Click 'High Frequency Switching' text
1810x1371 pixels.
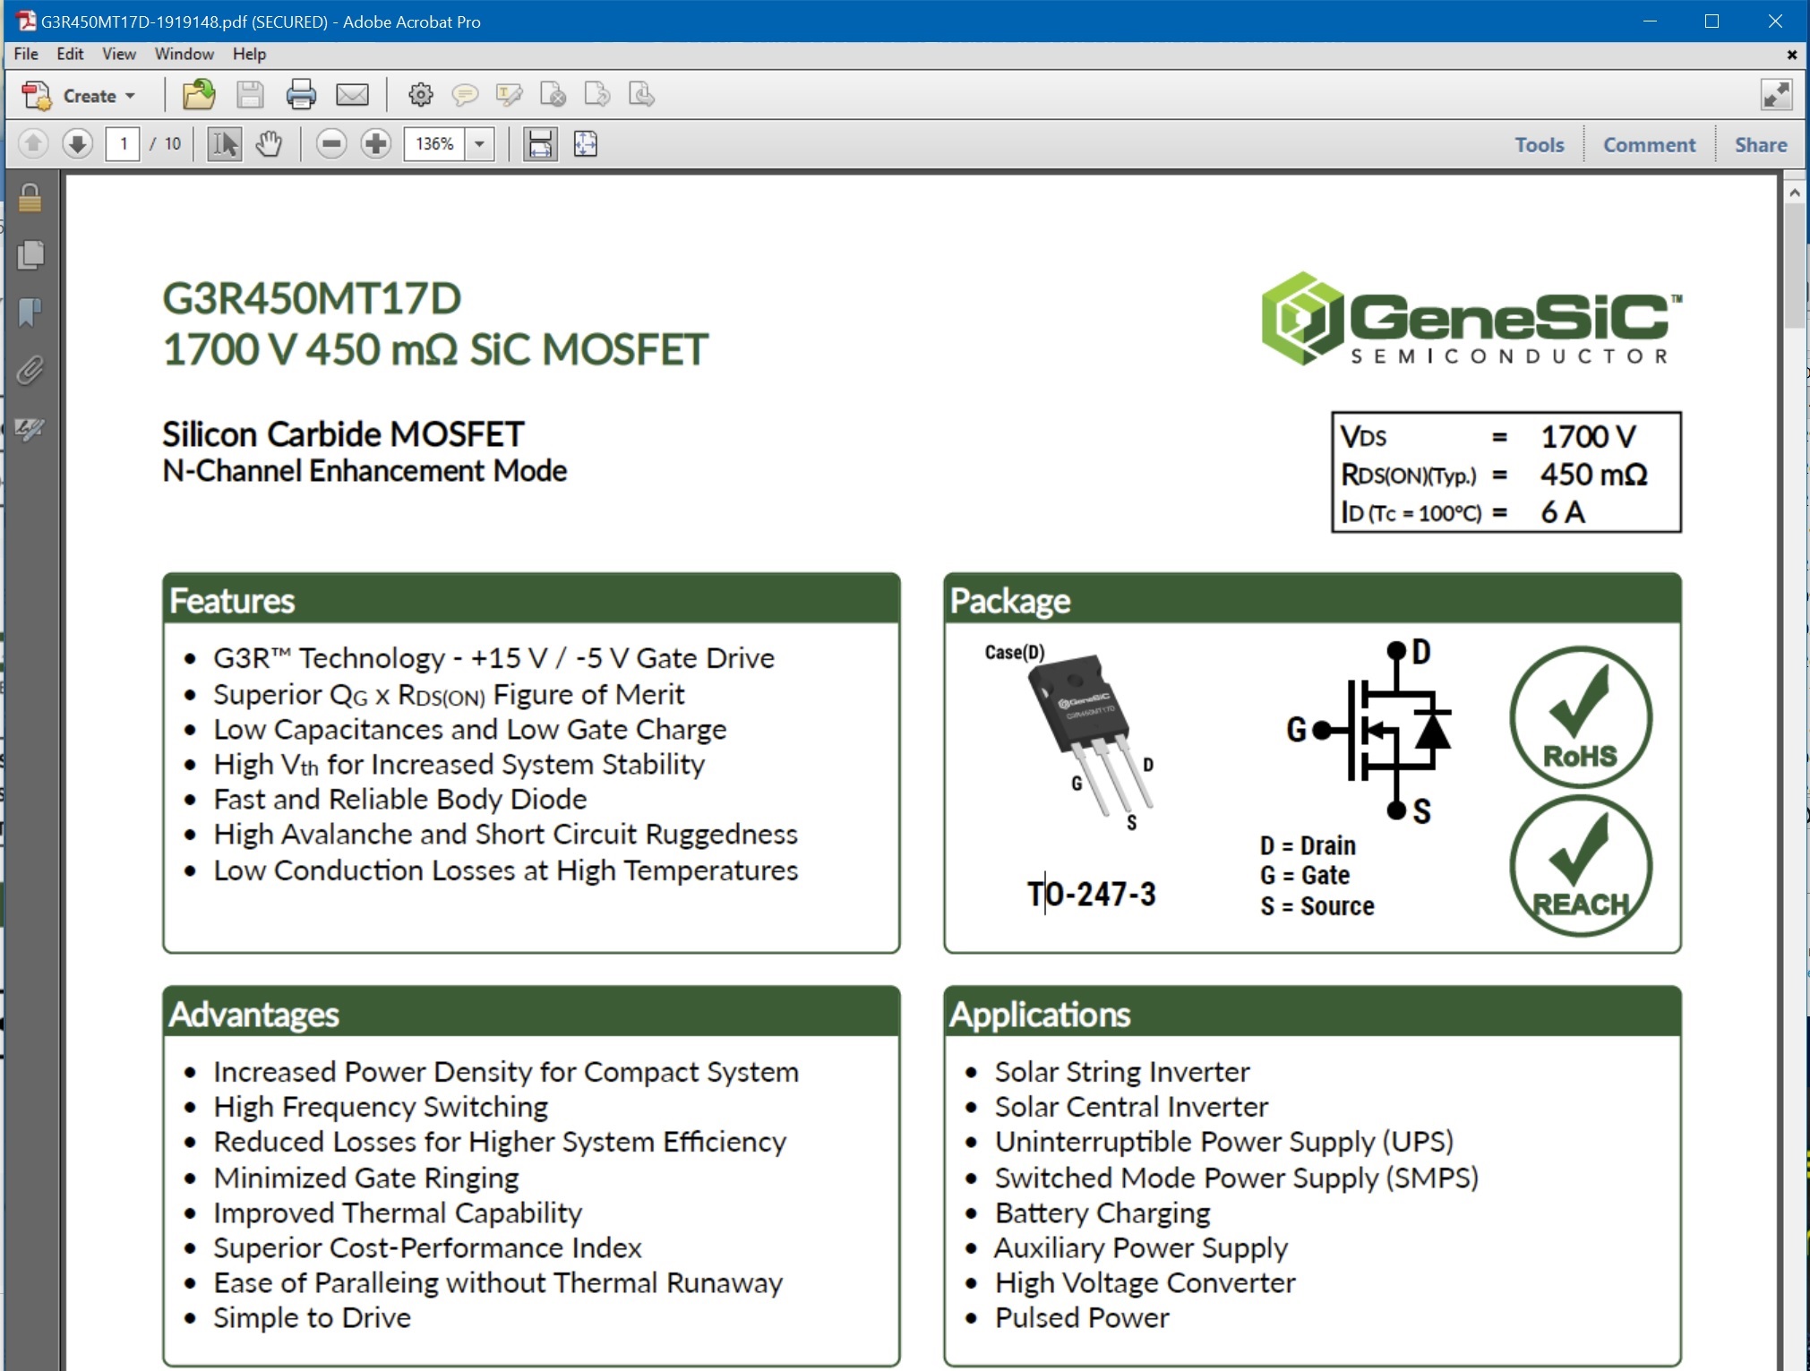coord(381,1107)
